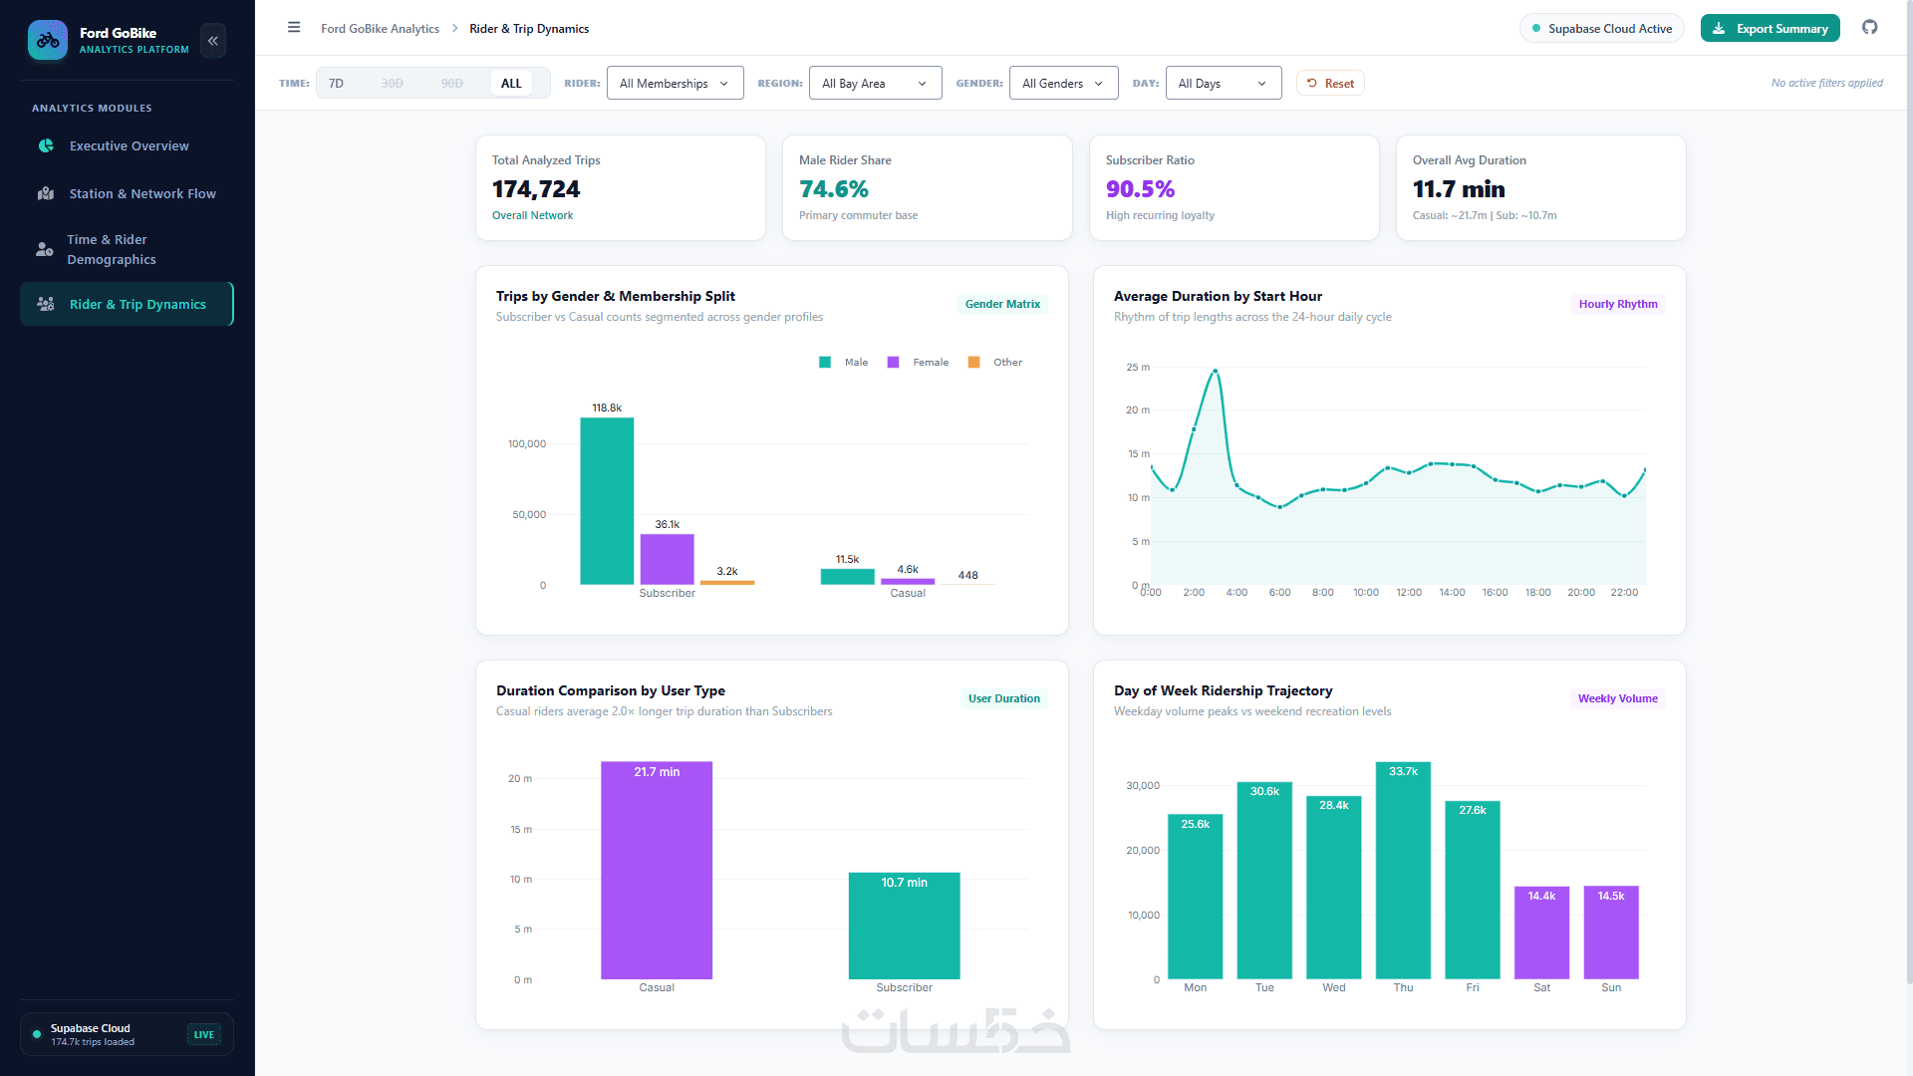Click the orange Other color swatch in legend
This screenshot has width=1913, height=1076.
[974, 363]
